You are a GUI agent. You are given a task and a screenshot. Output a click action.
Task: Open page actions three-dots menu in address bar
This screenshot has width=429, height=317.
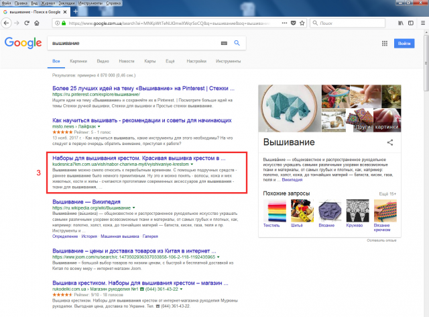click(284, 23)
